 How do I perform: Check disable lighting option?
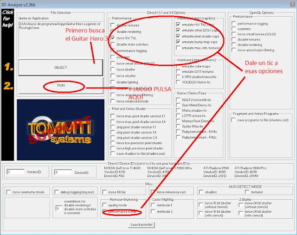pyautogui.click(x=113, y=82)
